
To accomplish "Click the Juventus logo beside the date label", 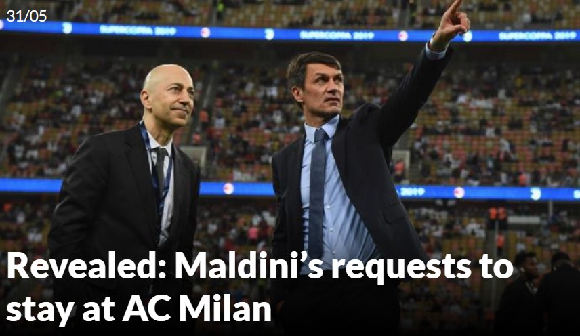I will point(67,28).
